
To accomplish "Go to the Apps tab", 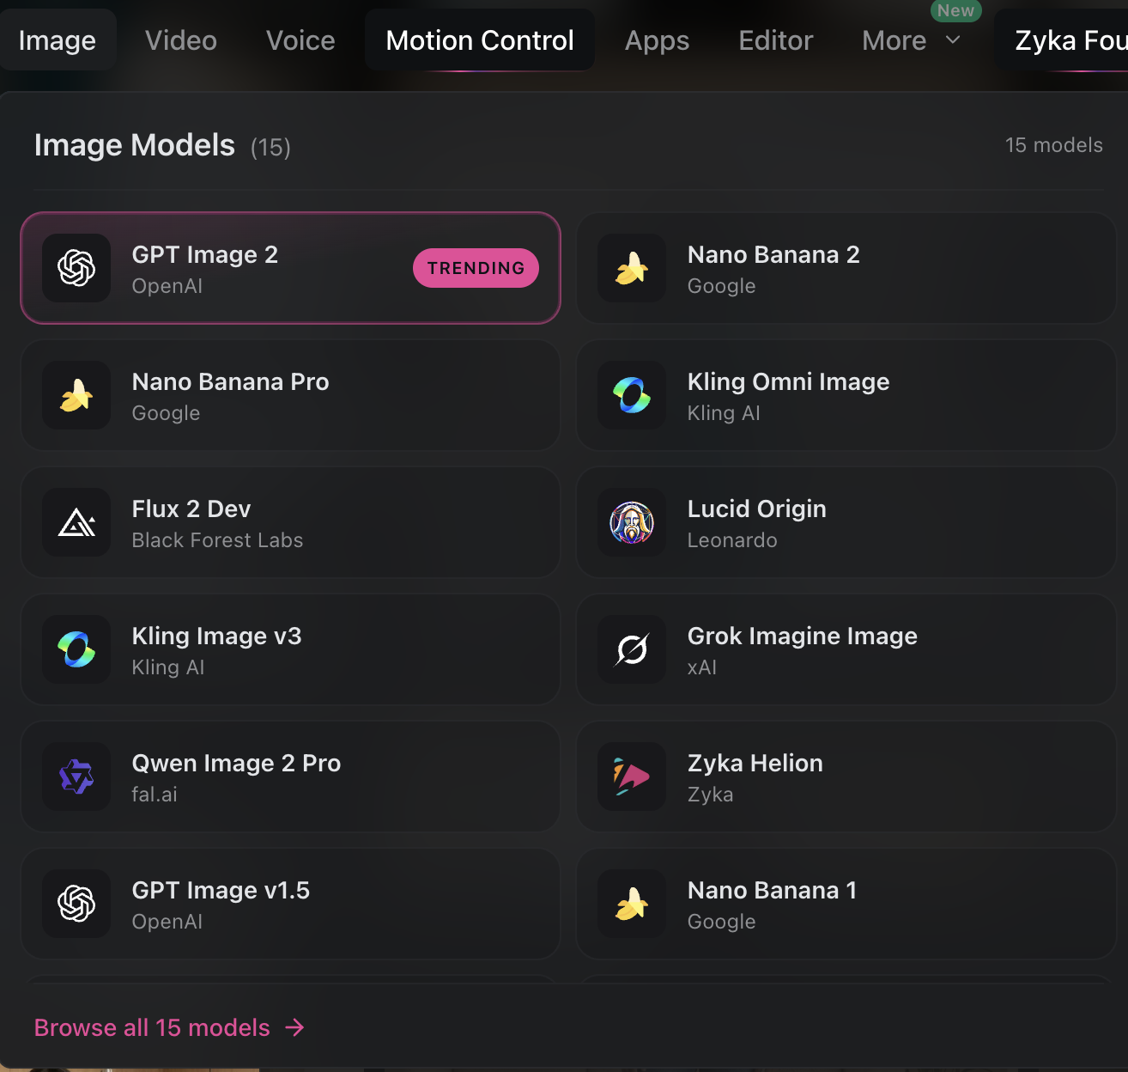I will [x=658, y=40].
